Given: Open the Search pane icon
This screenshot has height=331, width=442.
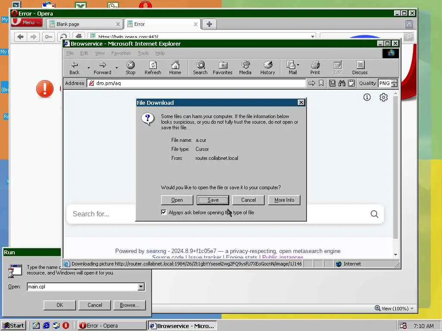Looking at the screenshot, I should [200, 68].
